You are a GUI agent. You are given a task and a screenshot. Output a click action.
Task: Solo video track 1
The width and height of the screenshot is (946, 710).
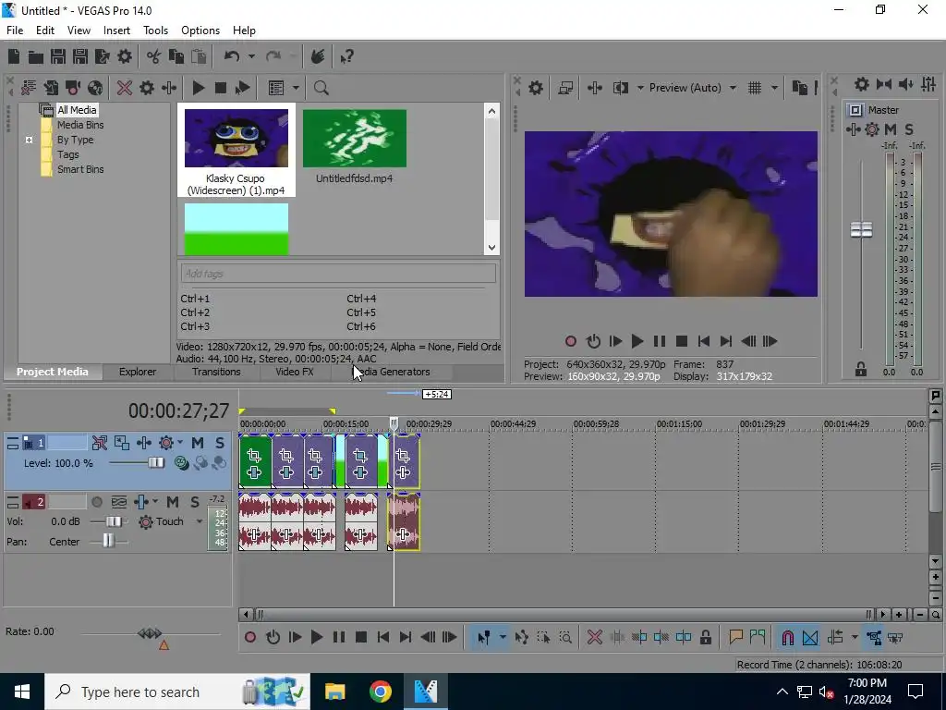click(220, 443)
